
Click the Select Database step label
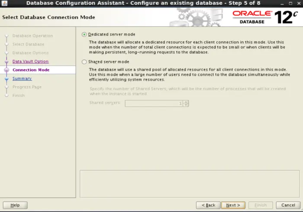coord(29,44)
